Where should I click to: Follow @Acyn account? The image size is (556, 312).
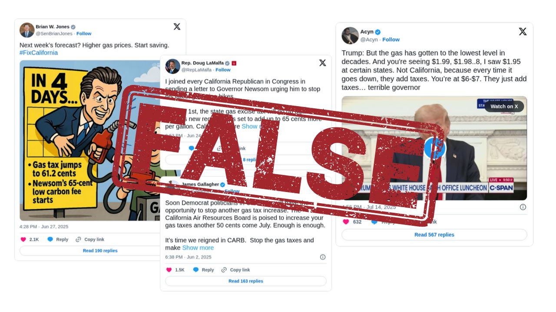[391, 39]
